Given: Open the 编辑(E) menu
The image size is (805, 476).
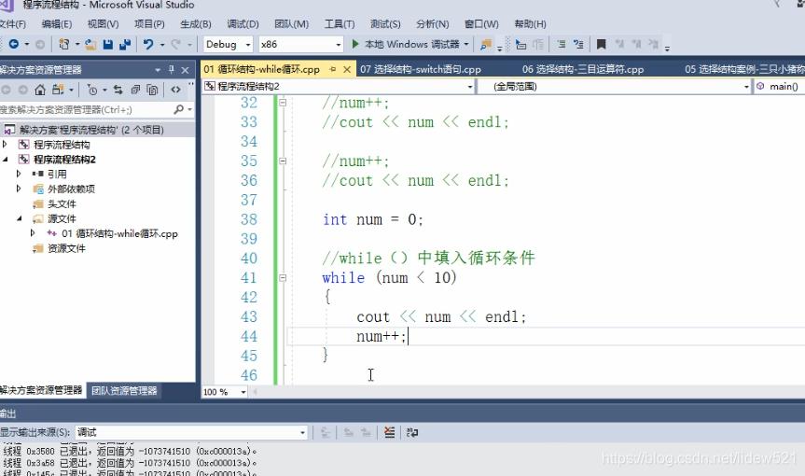Looking at the screenshot, I should [x=57, y=24].
